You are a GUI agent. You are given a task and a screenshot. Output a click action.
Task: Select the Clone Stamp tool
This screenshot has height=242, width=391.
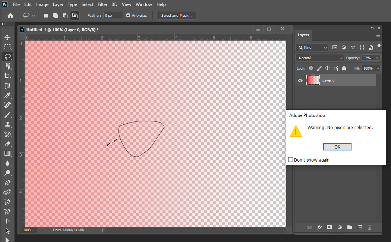click(7, 124)
